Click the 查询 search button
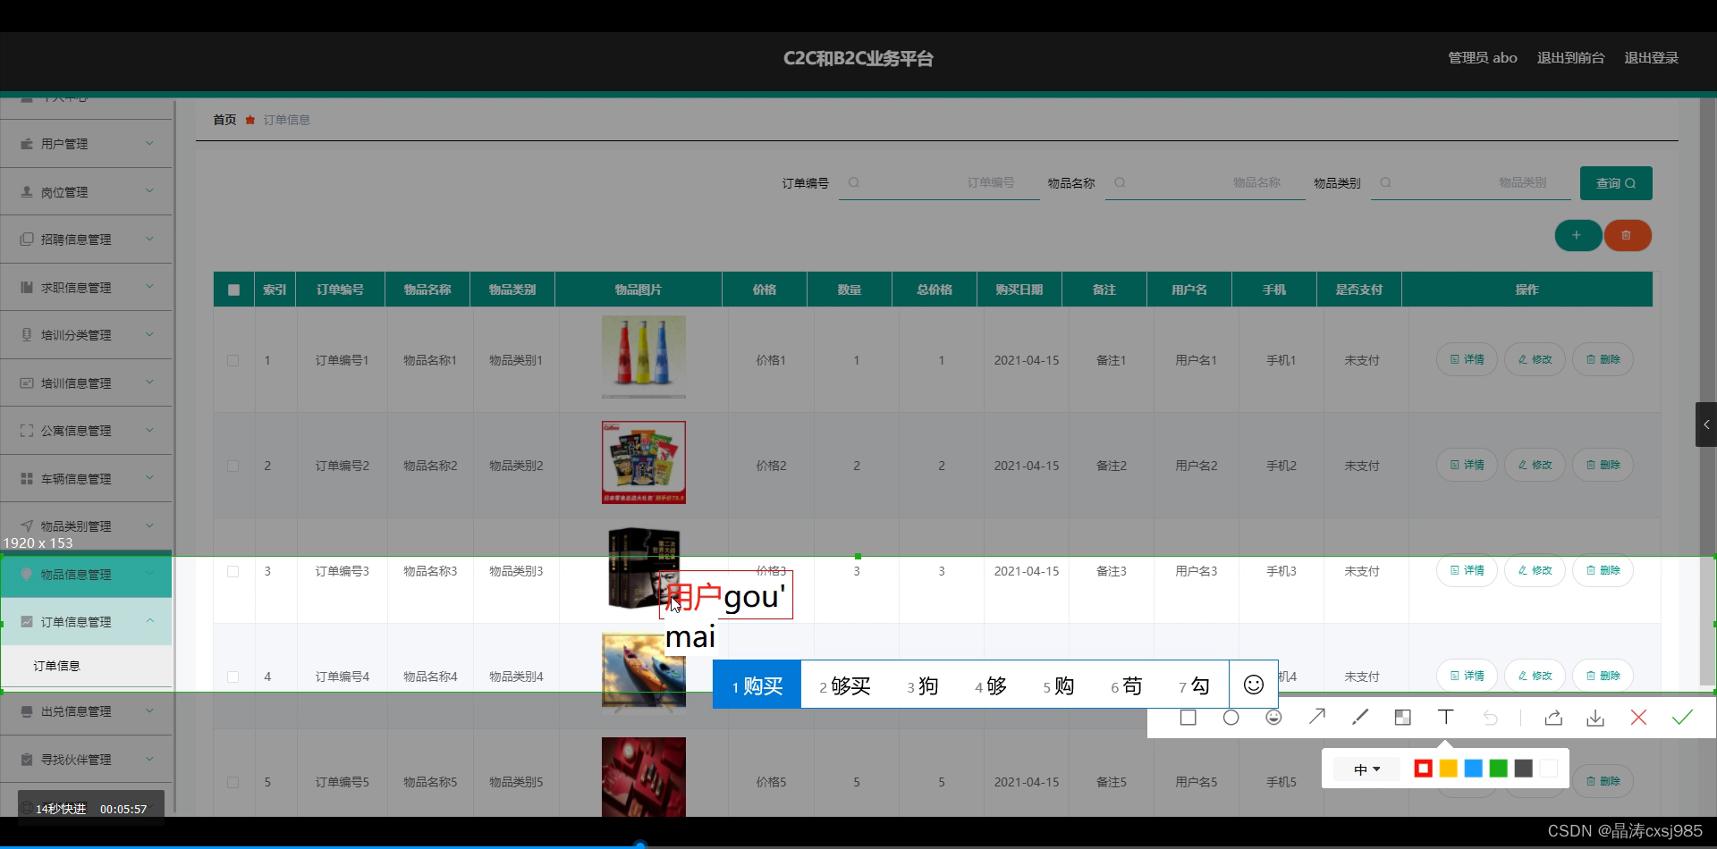Screen dimensions: 1717x849 click(x=1615, y=182)
